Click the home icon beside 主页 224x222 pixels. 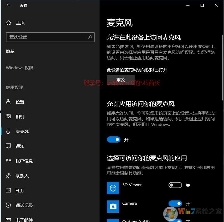(8, 23)
